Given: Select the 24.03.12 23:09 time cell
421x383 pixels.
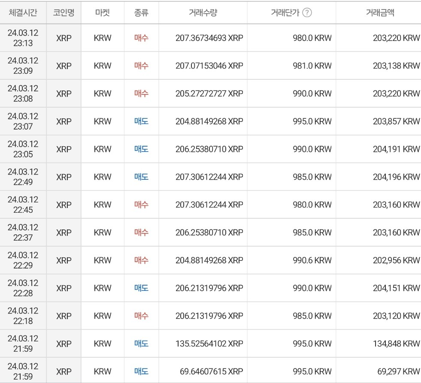Looking at the screenshot, I should (x=23, y=66).
